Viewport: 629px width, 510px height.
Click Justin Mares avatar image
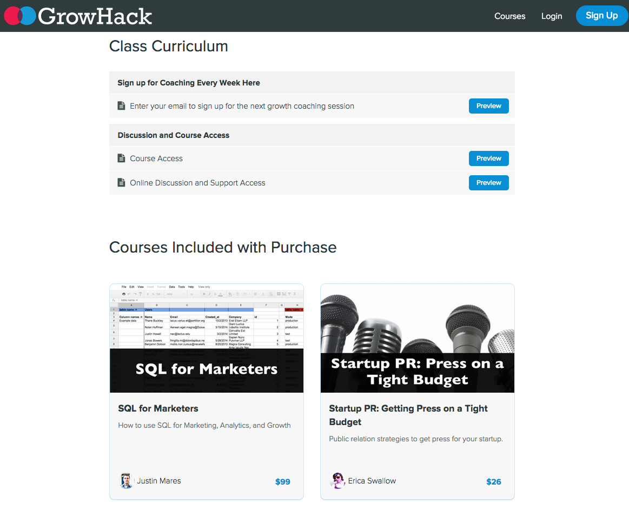pyautogui.click(x=126, y=481)
